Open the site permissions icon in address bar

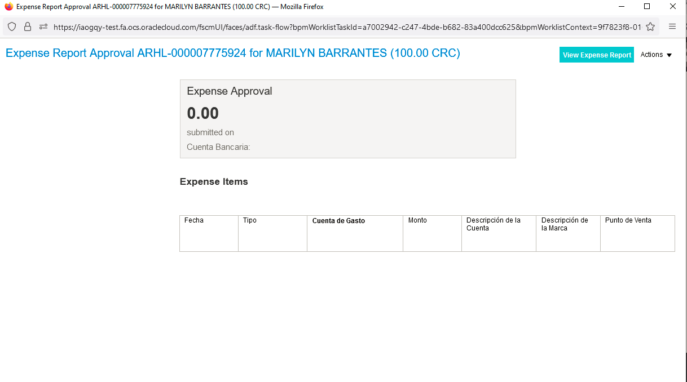[43, 26]
